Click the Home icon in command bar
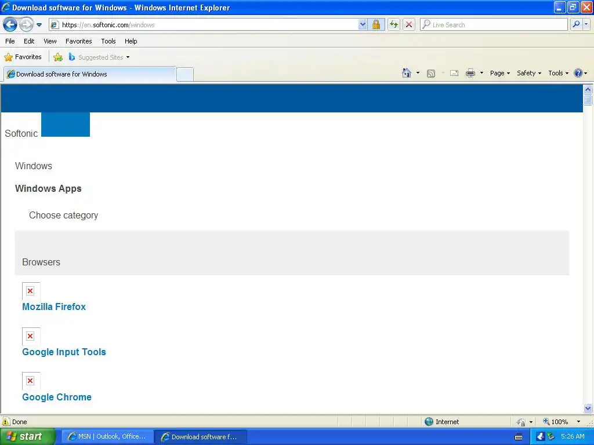 point(407,73)
